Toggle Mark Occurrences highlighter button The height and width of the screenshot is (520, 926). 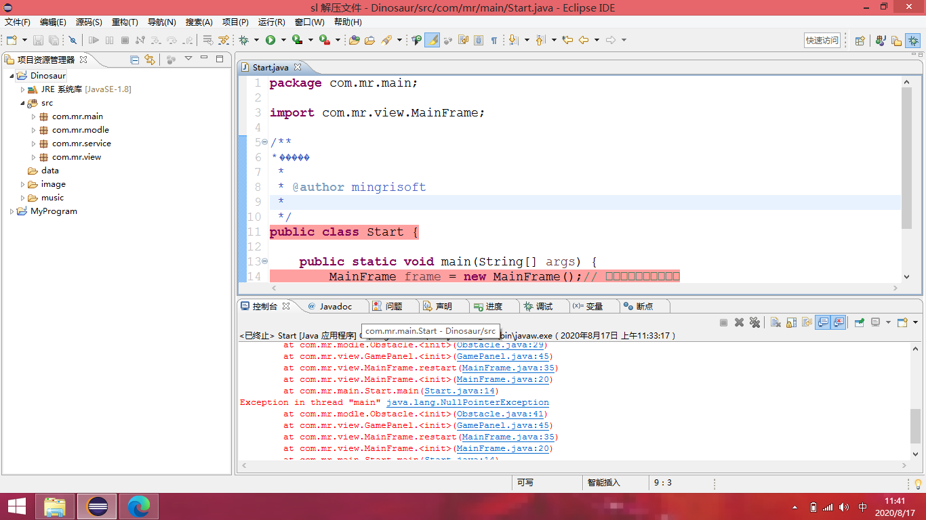click(432, 40)
